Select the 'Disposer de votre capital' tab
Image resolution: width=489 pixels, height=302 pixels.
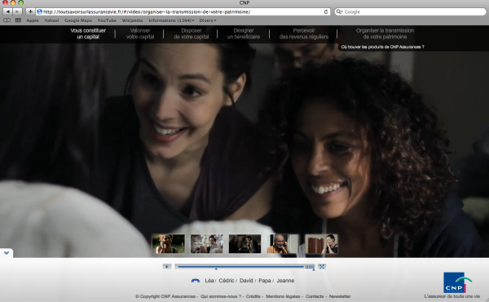(x=192, y=33)
